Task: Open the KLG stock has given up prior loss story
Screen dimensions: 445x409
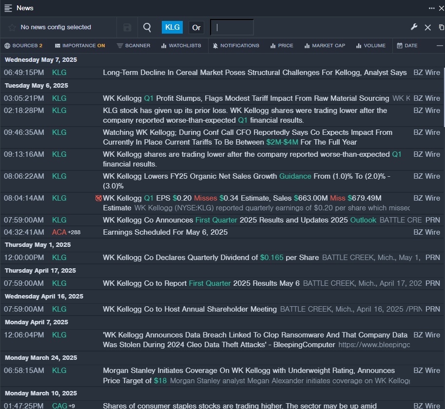Action: pos(245,115)
